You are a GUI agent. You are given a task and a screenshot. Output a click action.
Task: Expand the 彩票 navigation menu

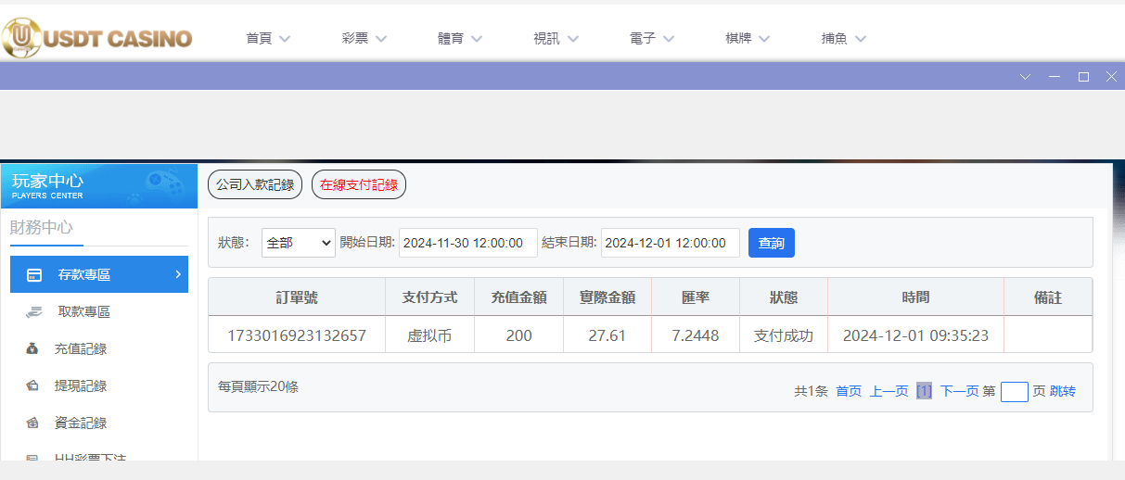point(364,39)
